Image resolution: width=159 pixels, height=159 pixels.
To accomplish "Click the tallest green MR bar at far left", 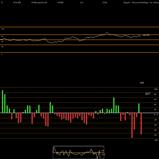I will 3,102.
